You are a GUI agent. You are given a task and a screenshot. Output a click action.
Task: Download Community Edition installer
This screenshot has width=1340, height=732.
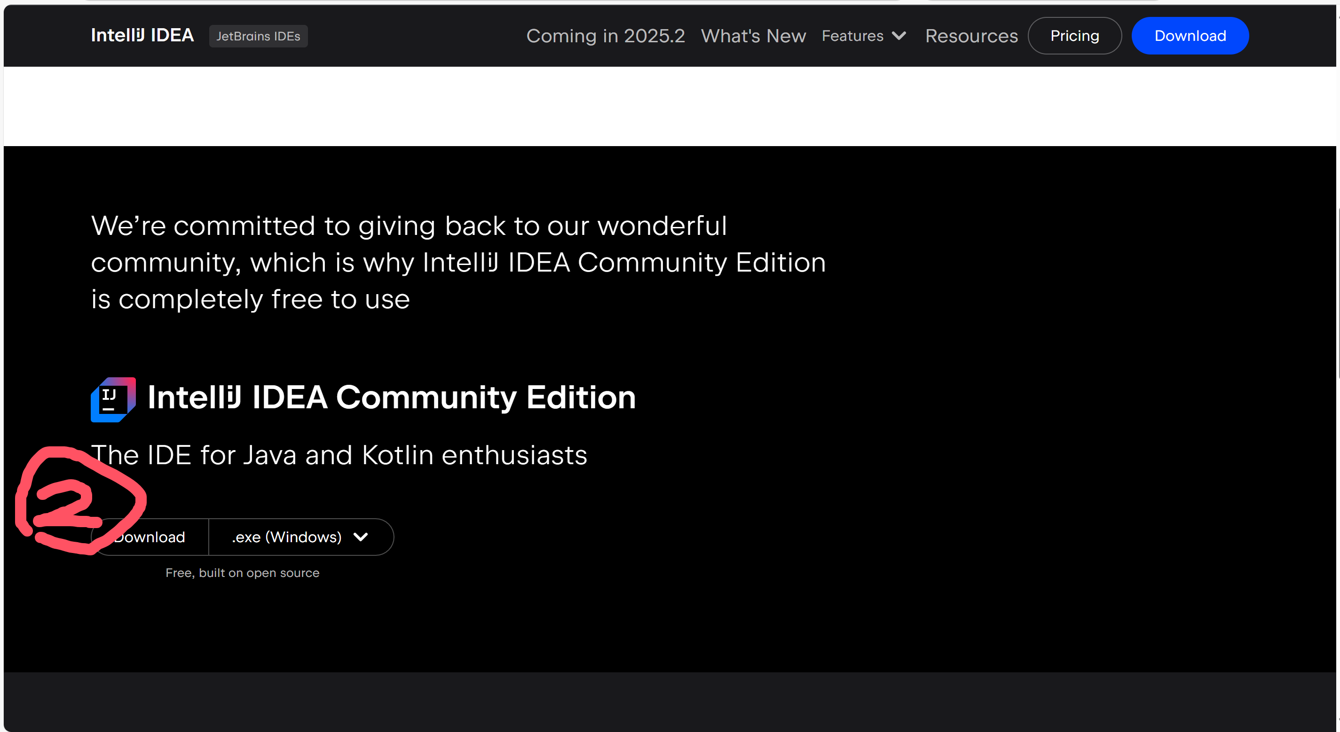[156, 537]
